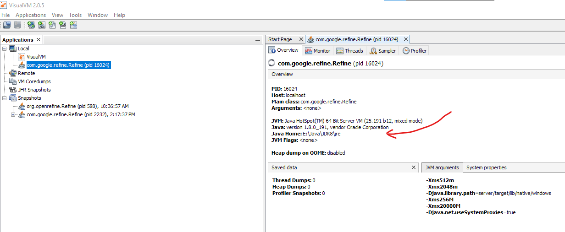
Task: Close the Saved data panel
Action: (x=414, y=167)
